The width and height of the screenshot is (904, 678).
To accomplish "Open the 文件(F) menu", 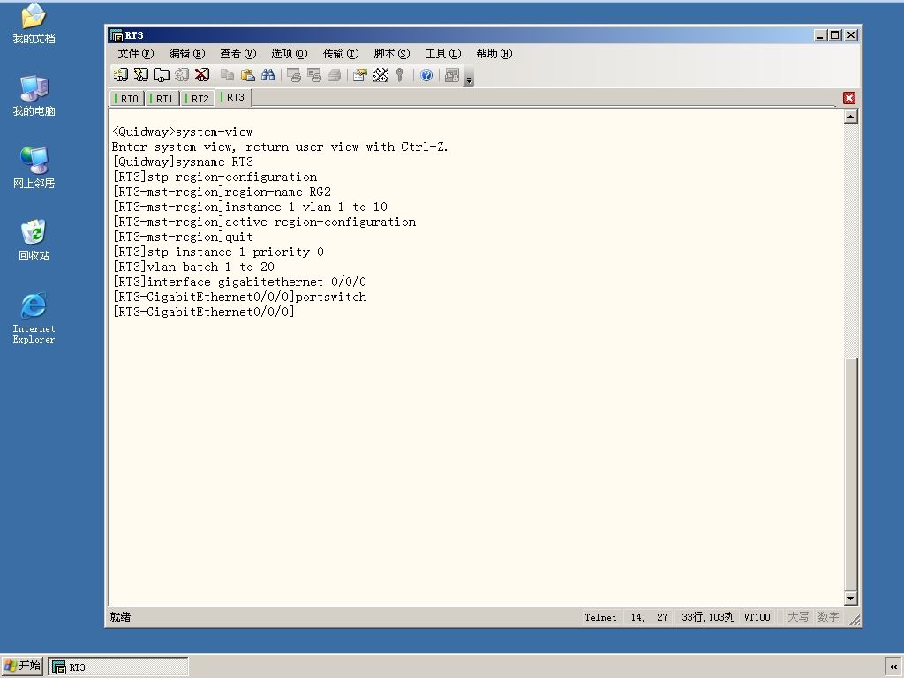I will click(135, 54).
